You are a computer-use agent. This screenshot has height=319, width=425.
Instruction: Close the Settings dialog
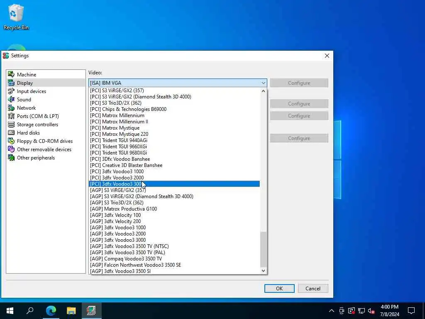click(327, 56)
